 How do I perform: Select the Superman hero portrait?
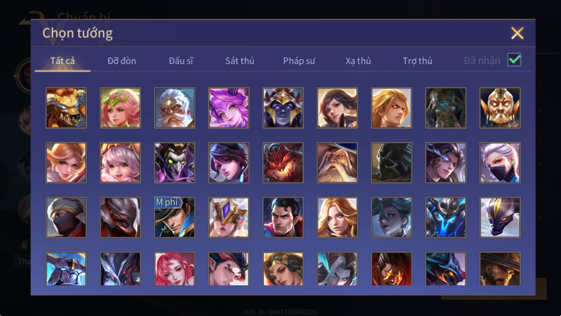pos(283,218)
